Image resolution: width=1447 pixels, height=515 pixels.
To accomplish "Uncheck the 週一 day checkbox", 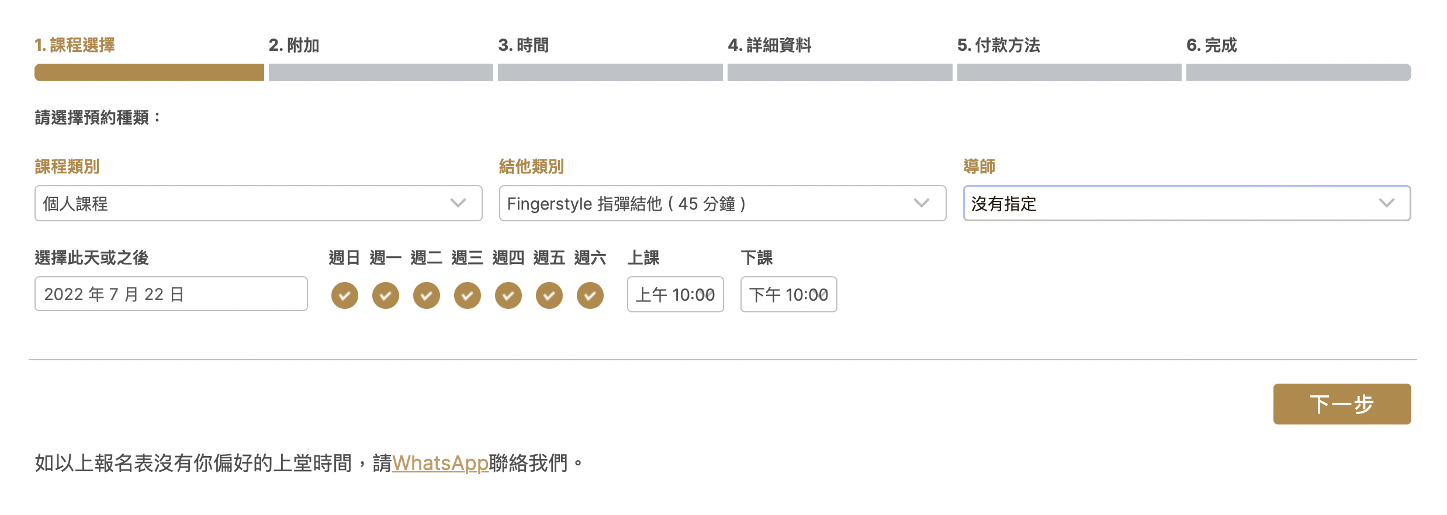I will pyautogui.click(x=386, y=295).
